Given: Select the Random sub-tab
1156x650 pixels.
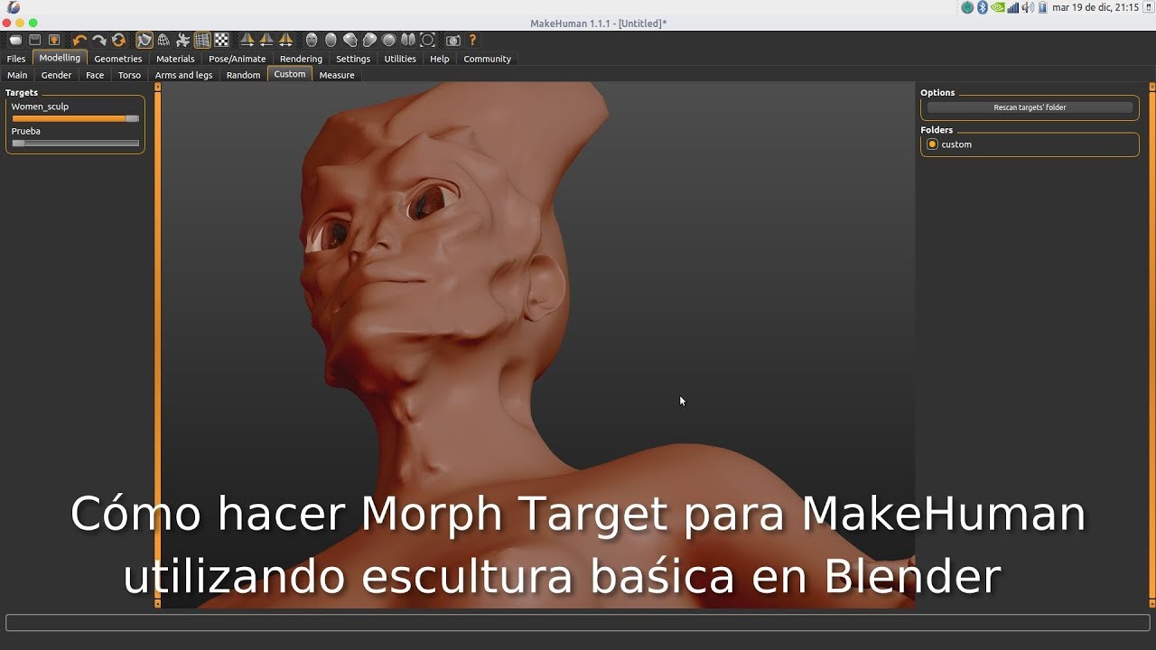Looking at the screenshot, I should pyautogui.click(x=243, y=75).
